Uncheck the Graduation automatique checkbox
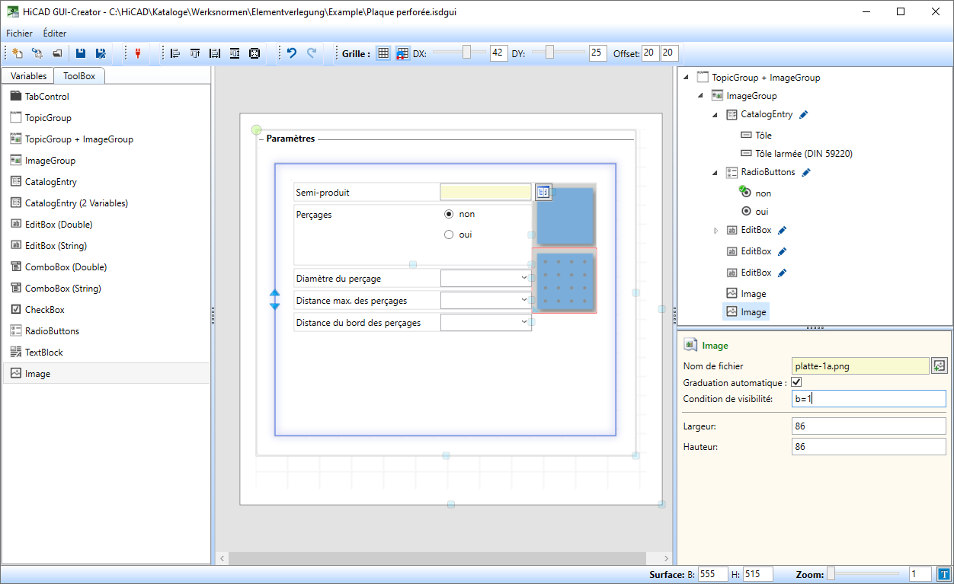Viewport: 954px width, 584px height. (x=797, y=382)
